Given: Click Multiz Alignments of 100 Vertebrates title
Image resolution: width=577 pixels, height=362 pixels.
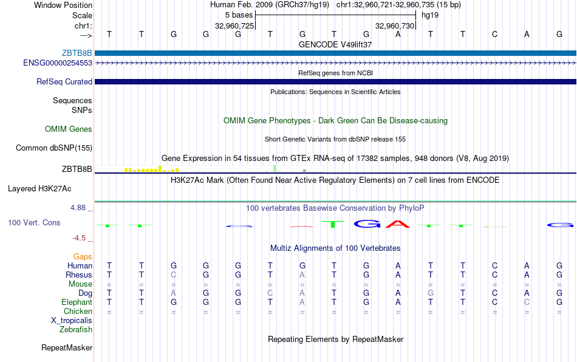Looking at the screenshot, I should tap(335, 248).
